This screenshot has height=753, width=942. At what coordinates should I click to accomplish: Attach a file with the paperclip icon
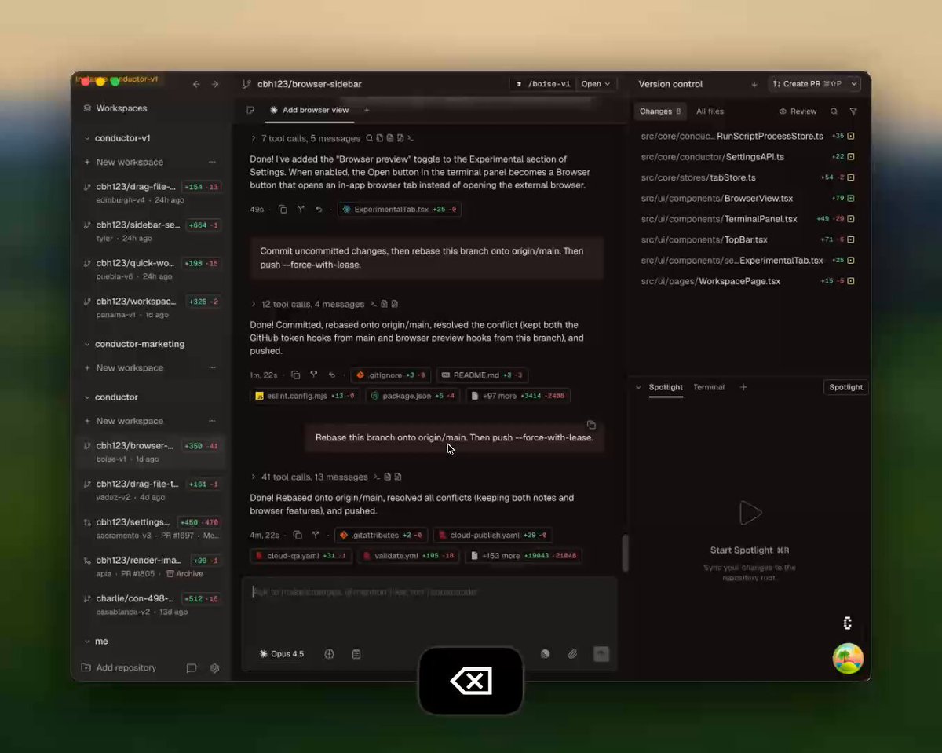[x=573, y=654]
